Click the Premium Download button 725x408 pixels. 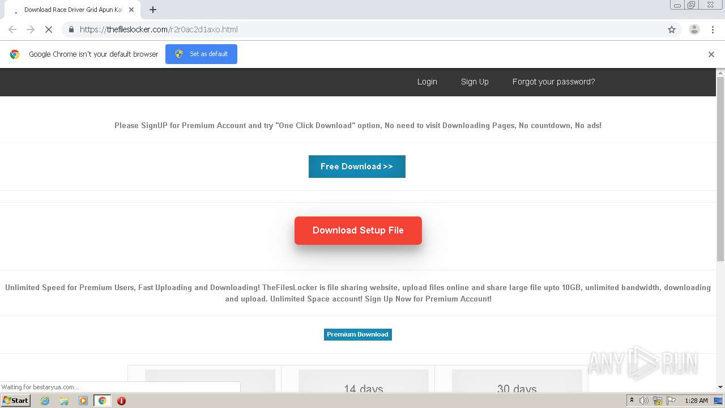point(358,334)
